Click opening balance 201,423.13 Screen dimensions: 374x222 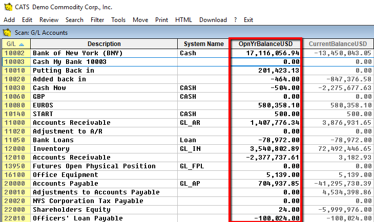tap(279, 71)
